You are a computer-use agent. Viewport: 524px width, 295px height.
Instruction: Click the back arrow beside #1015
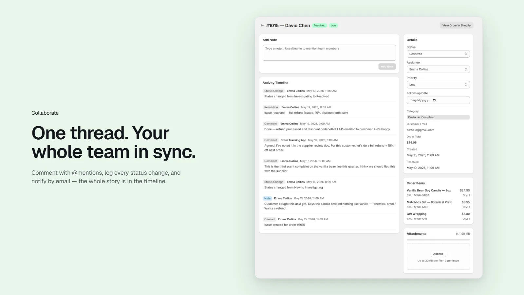coord(262,26)
